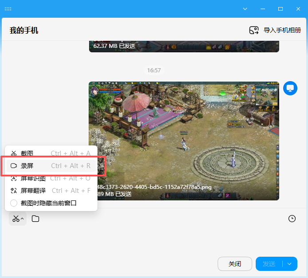This screenshot has height=278, width=308.
Task: Maximize the 我的手机 window
Action: tap(280, 9)
